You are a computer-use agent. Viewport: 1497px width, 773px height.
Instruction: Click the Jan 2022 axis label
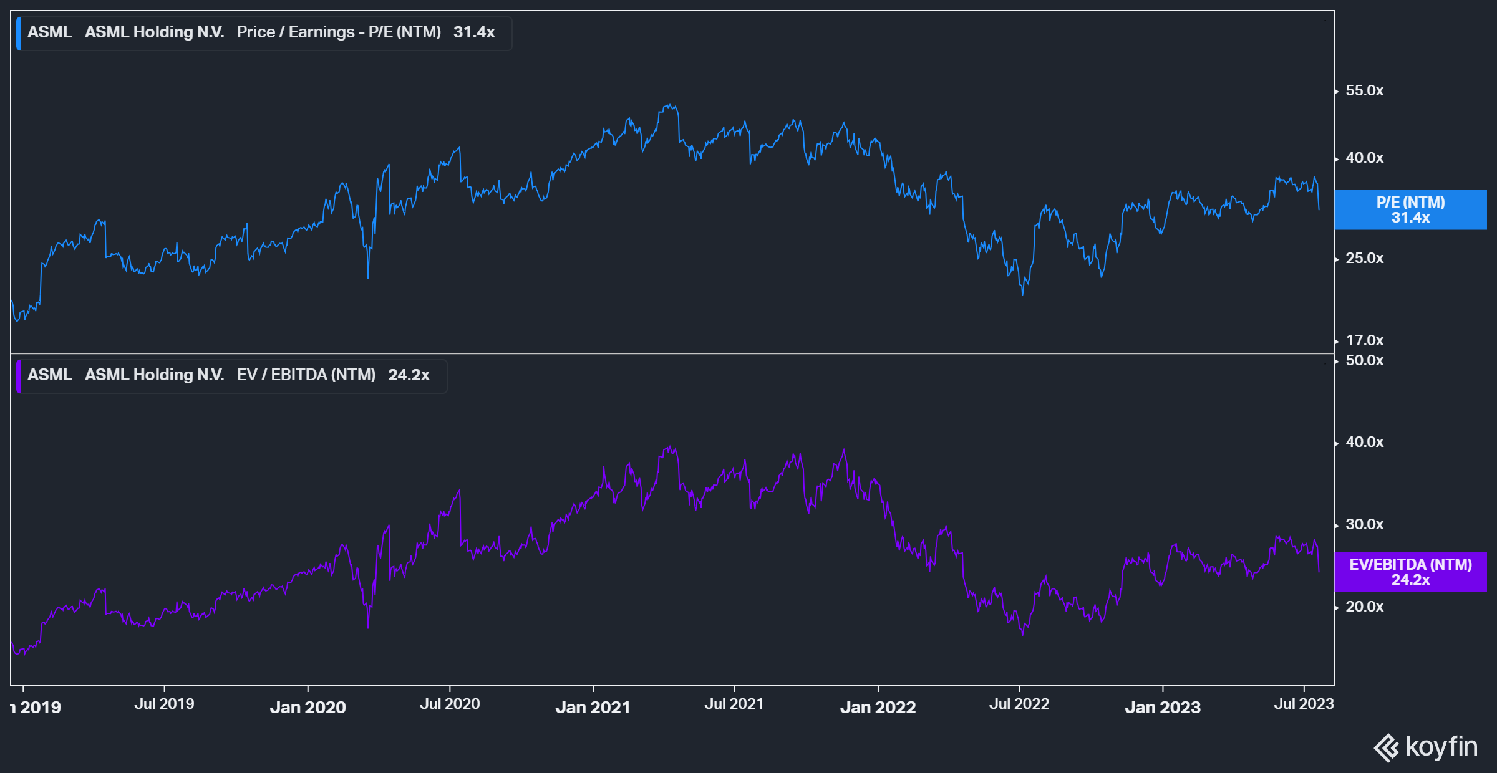878,708
